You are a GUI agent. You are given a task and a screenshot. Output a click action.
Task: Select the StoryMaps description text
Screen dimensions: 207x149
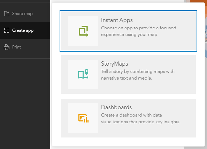click(138, 75)
